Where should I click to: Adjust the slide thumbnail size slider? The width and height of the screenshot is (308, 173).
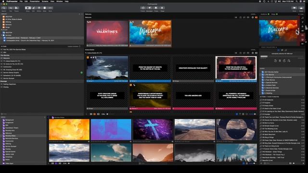click(x=252, y=114)
